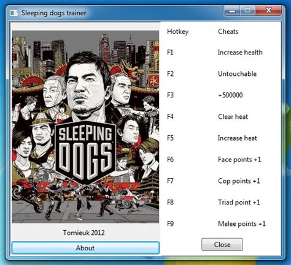Select the Melee points +1 text
This screenshot has height=265, width=291.
point(242,224)
